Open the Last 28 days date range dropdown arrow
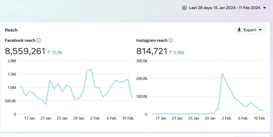The height and width of the screenshot is (137, 273). point(264,8)
